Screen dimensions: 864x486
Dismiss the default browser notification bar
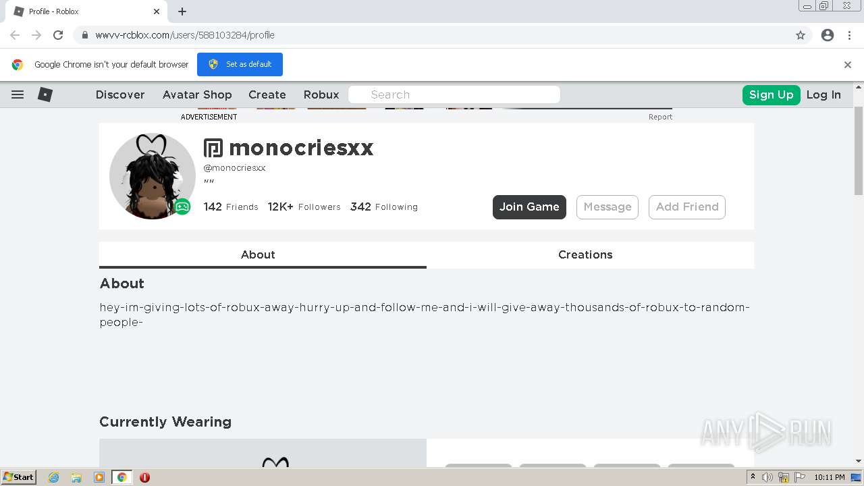[x=848, y=65]
